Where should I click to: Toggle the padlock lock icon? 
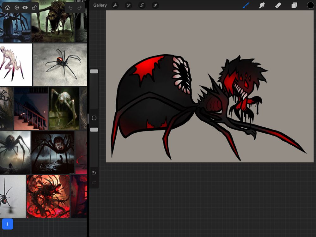pyautogui.click(x=34, y=8)
